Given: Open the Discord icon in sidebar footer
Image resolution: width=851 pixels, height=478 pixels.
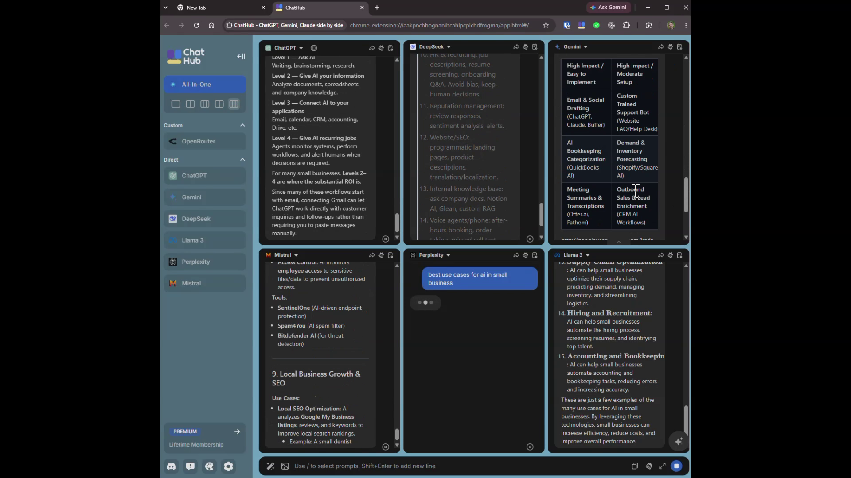Looking at the screenshot, I should 171,466.
